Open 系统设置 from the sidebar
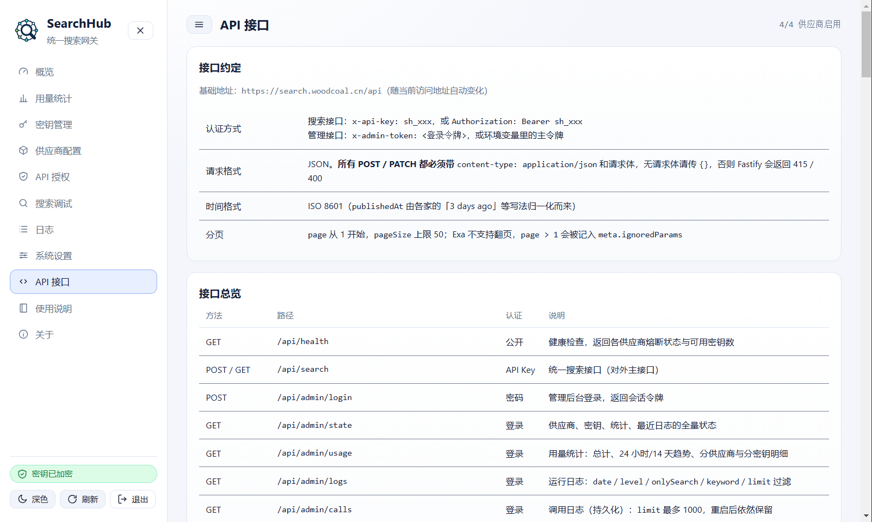 83,256
